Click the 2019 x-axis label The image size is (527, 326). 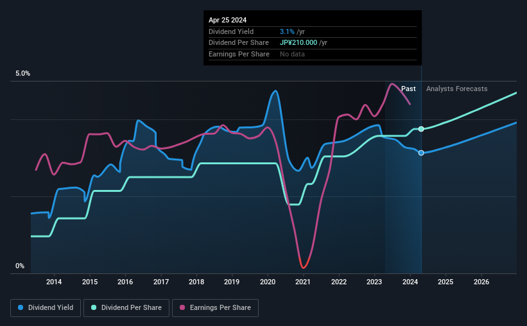[x=232, y=282]
